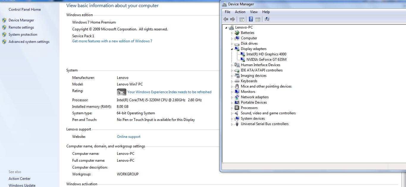The height and width of the screenshot is (187, 406).
Task: Go to Control Panel Home
Action: 25,10
